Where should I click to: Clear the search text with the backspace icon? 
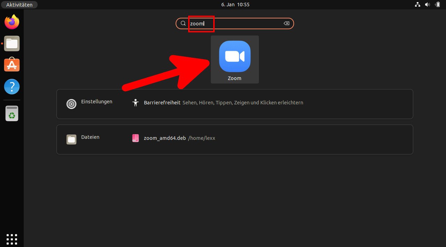(x=286, y=23)
